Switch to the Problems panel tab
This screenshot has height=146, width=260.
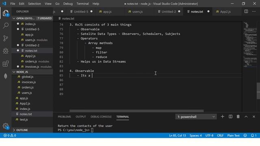[64, 117]
